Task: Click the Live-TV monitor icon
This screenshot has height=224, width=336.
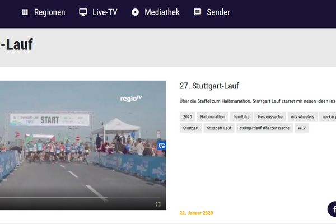Action: (83, 12)
